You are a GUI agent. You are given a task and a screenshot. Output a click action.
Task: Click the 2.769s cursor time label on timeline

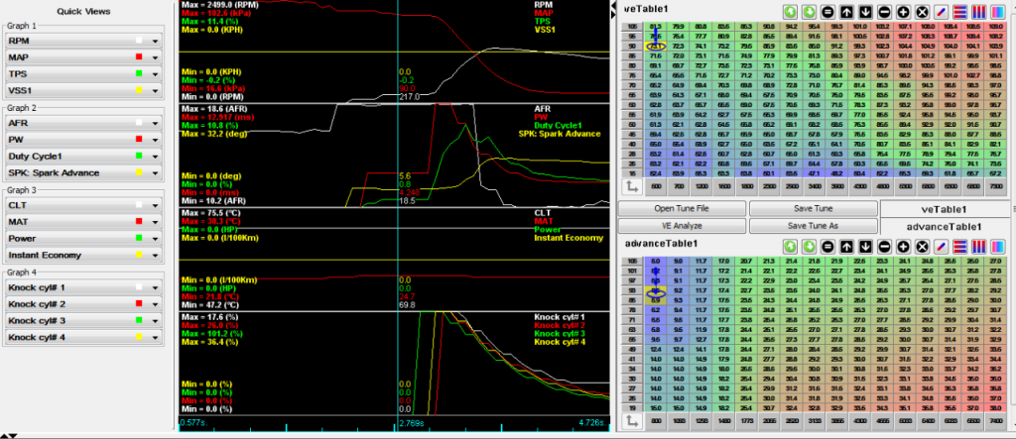[412, 423]
